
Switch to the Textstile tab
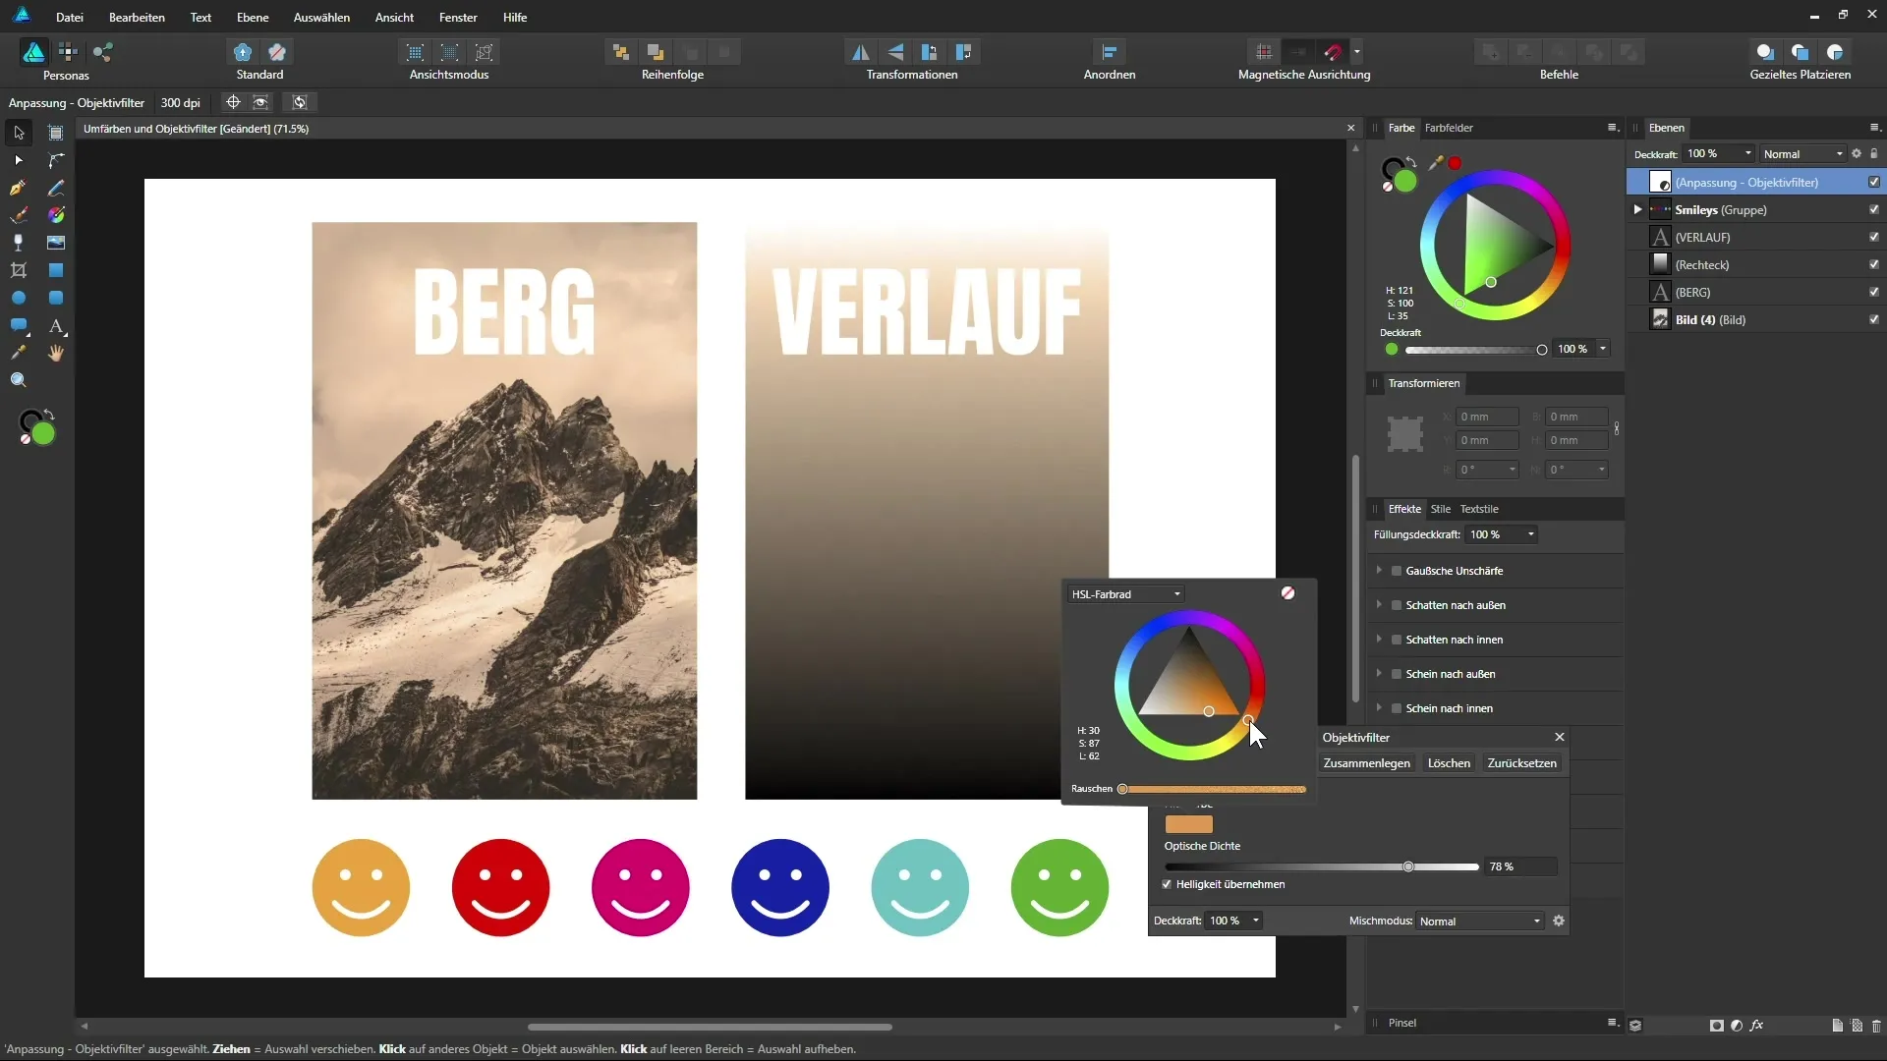pyautogui.click(x=1478, y=509)
